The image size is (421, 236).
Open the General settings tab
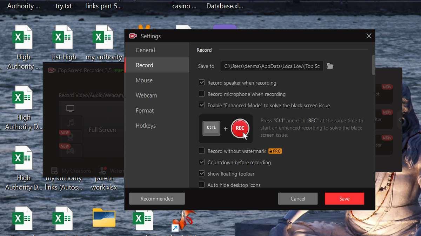[x=157, y=50]
